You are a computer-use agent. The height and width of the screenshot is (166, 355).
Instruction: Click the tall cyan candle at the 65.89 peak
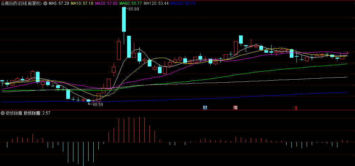point(124,19)
